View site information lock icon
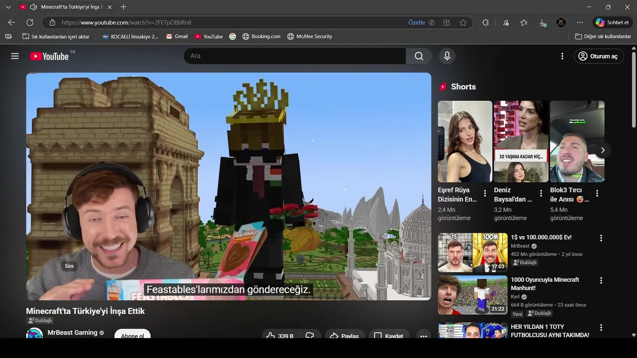The image size is (637, 358). coord(52,22)
